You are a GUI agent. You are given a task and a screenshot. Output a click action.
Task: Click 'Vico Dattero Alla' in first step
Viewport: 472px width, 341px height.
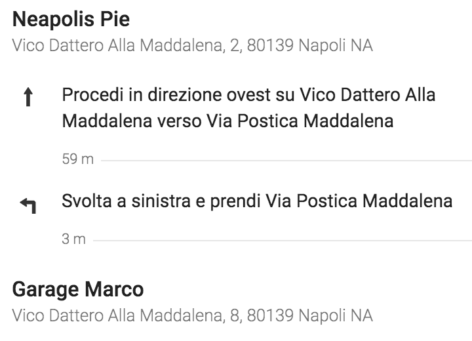pos(368,95)
